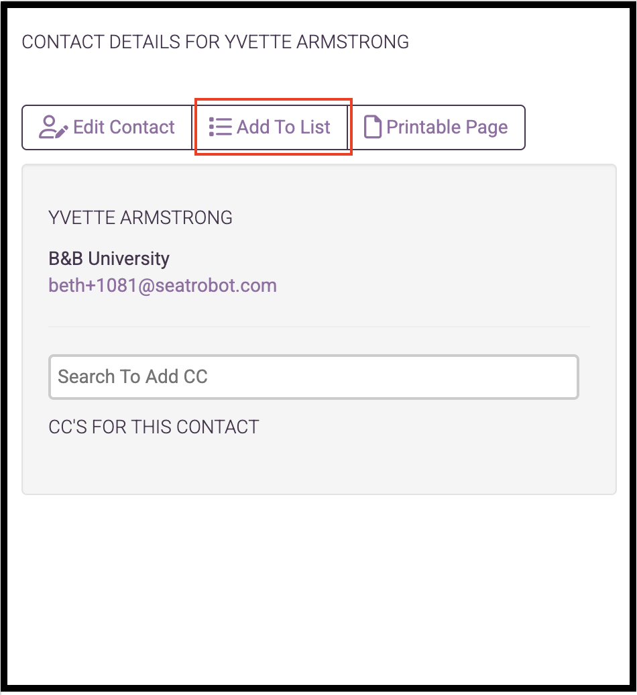Image resolution: width=637 pixels, height=695 pixels.
Task: Click the Contact Details For Yvette Armstrong heading
Action: (x=215, y=42)
